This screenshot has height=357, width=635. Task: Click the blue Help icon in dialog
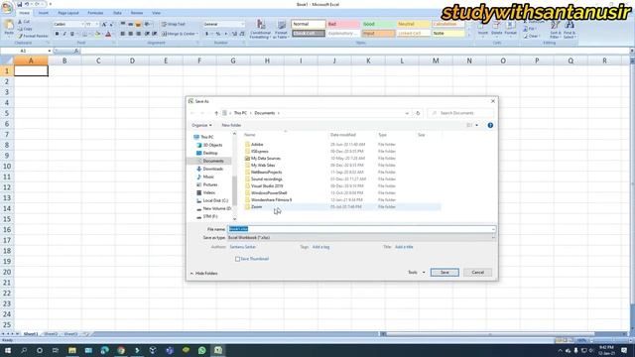(x=490, y=126)
